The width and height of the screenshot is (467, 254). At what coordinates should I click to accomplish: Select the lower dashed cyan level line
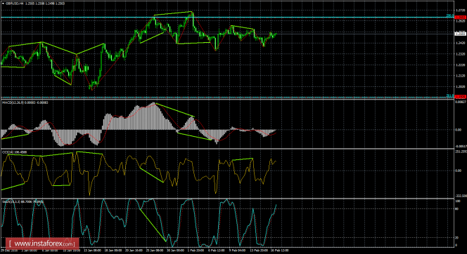(227, 97)
